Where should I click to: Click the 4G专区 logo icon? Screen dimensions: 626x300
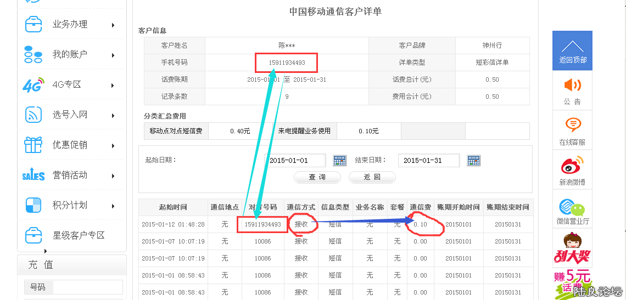(33, 84)
